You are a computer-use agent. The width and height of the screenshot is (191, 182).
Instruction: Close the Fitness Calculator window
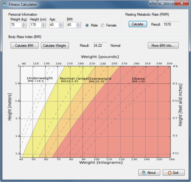[181, 3]
